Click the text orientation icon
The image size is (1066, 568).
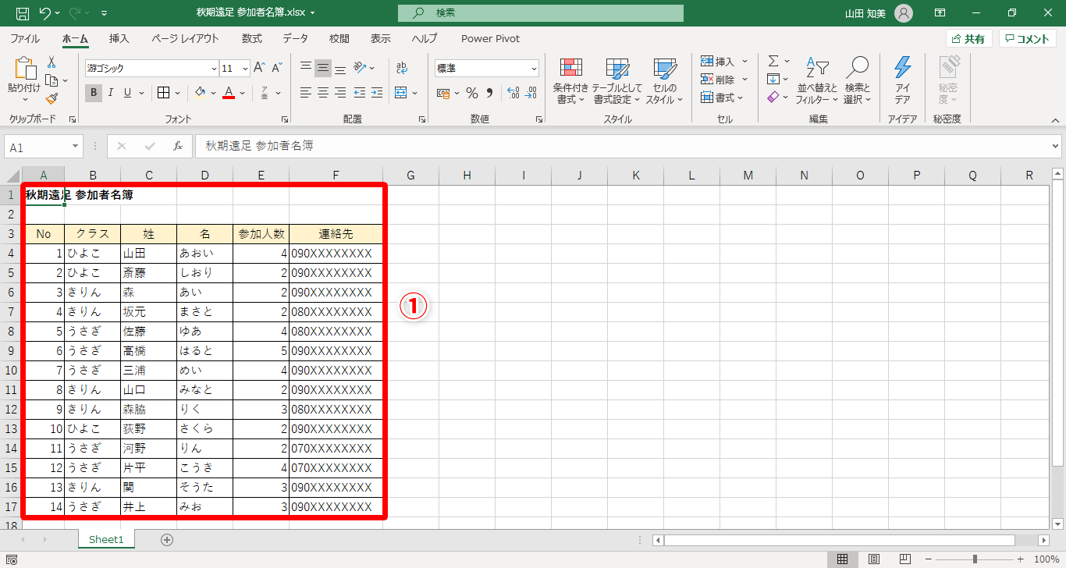[x=360, y=68]
